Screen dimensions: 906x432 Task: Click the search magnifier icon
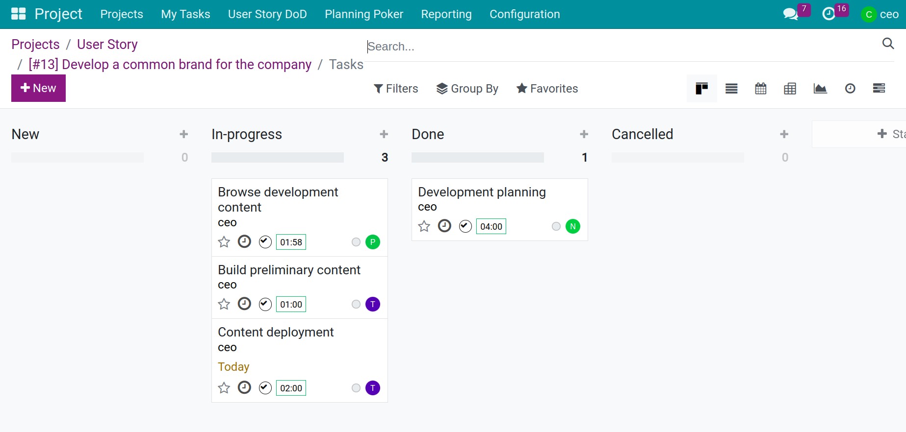coord(888,44)
